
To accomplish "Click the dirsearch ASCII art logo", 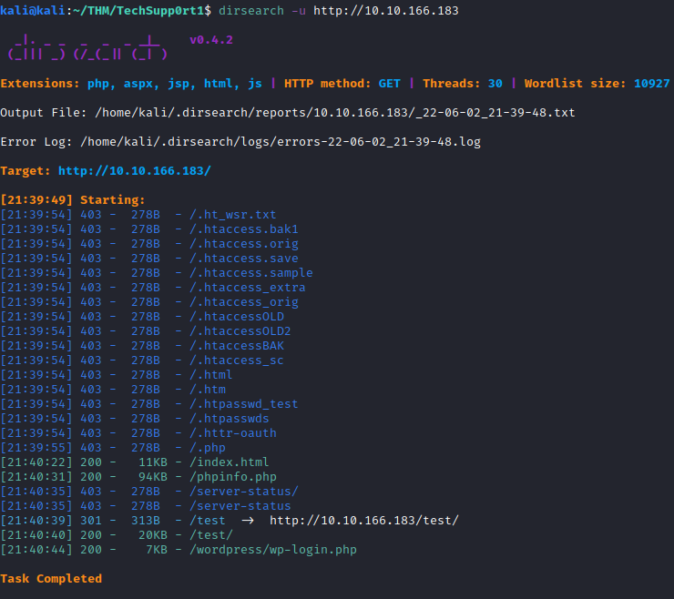I will pos(87,47).
